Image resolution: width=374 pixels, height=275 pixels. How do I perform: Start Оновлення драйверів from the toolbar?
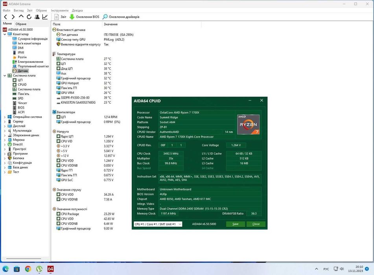click(x=121, y=17)
